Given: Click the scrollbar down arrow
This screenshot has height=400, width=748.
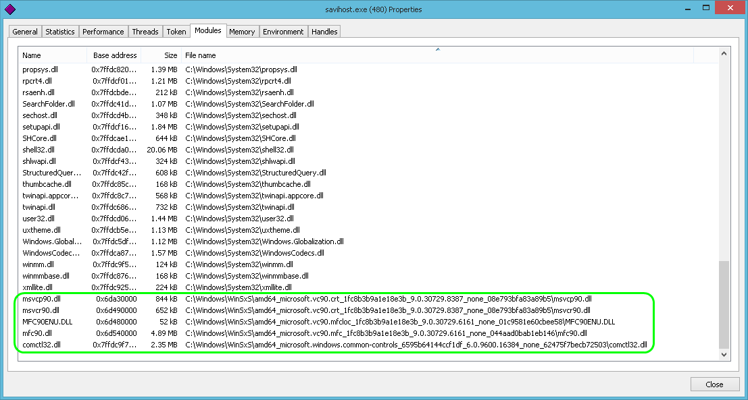Looking at the screenshot, I should pyautogui.click(x=724, y=354).
